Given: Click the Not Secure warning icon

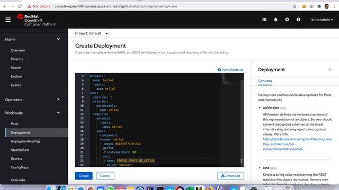Looking at the screenshot, I should 29,6.
